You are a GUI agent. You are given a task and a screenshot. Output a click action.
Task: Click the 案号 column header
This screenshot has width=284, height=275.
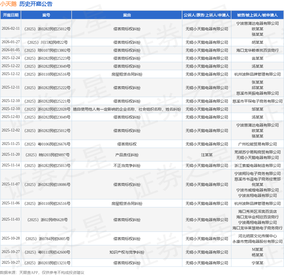(x=46, y=15)
